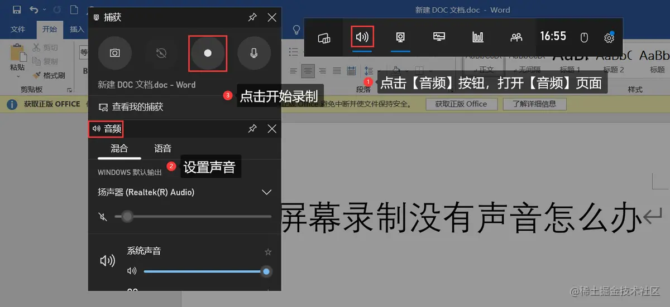Viewport: 670px width, 307px height.
Task: Activate the 格式刷 format painter
Action: point(49,75)
